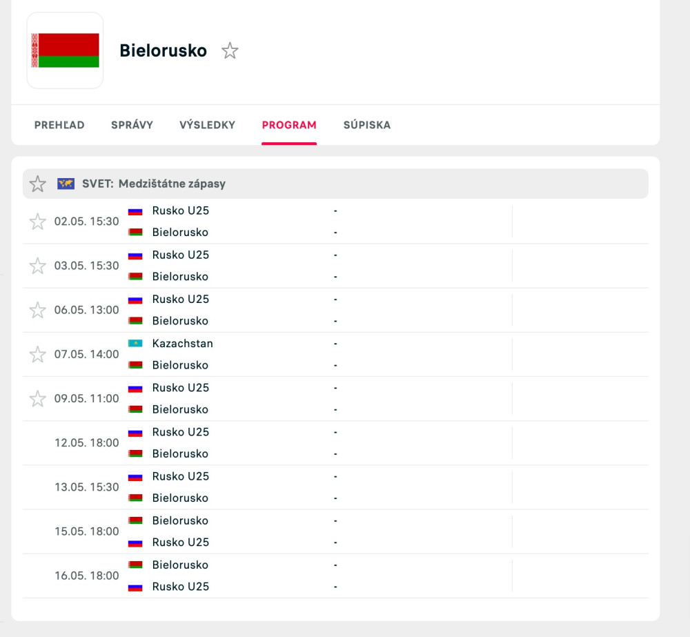Screen dimensions: 690x637
Task: Open Kazachstan team in 07.05. match
Action: (x=183, y=344)
